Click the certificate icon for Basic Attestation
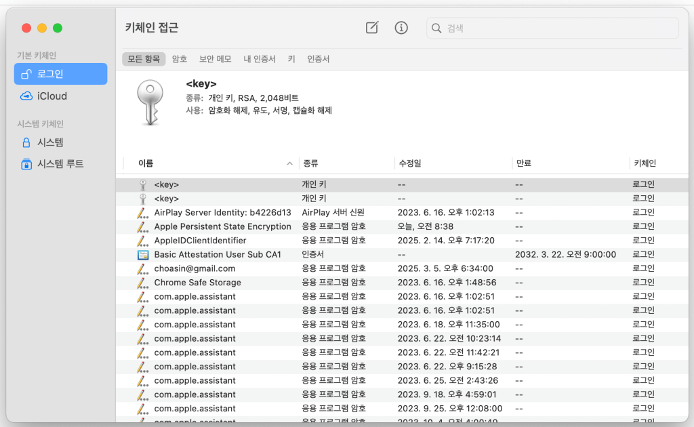694x427 pixels. click(x=142, y=255)
